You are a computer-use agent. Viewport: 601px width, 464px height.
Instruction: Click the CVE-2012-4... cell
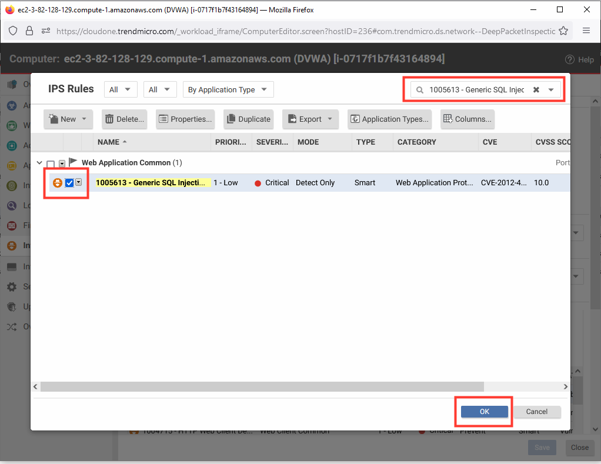point(503,183)
